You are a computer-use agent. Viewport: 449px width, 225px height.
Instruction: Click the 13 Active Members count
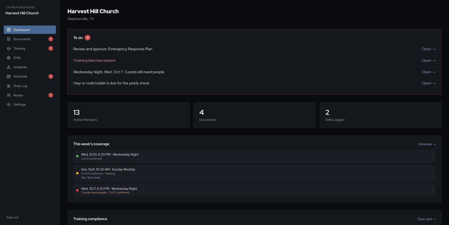point(76,112)
